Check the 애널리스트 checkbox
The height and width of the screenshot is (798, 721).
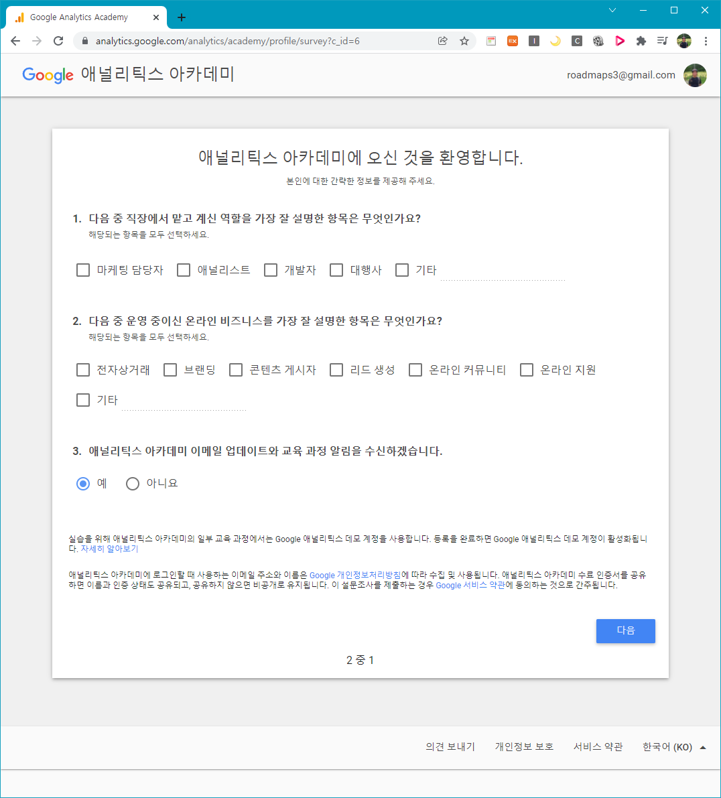[183, 270]
